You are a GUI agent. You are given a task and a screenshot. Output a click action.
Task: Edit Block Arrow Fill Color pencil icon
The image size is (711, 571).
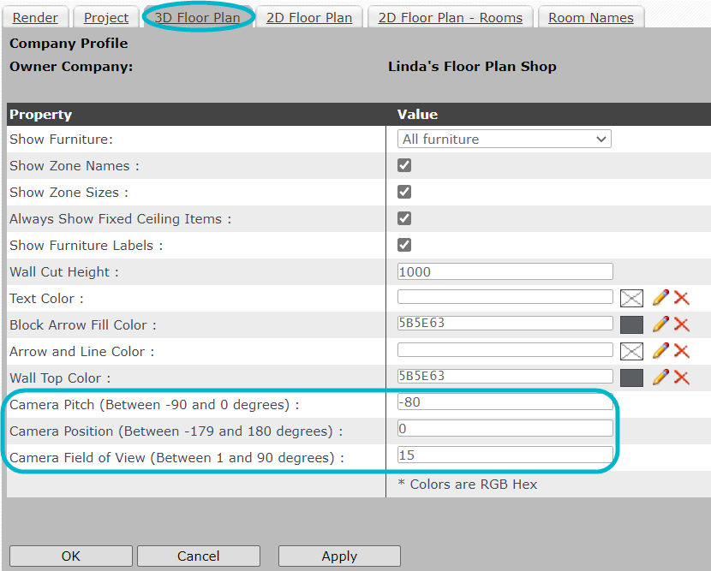point(660,324)
